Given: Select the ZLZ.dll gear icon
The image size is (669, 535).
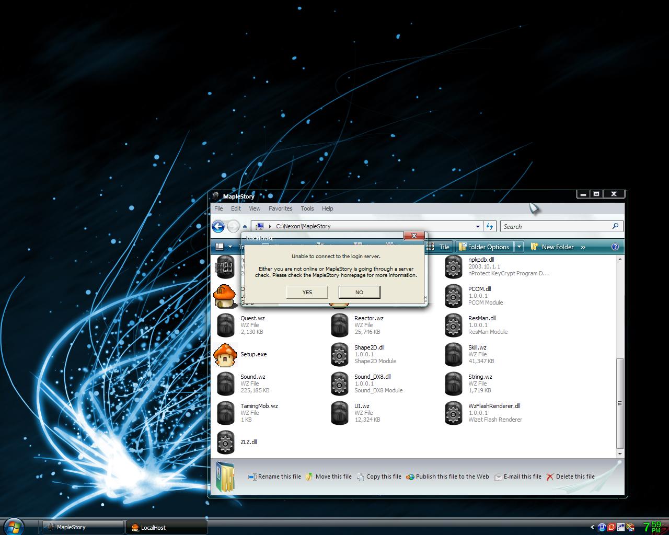Looking at the screenshot, I should pos(225,443).
